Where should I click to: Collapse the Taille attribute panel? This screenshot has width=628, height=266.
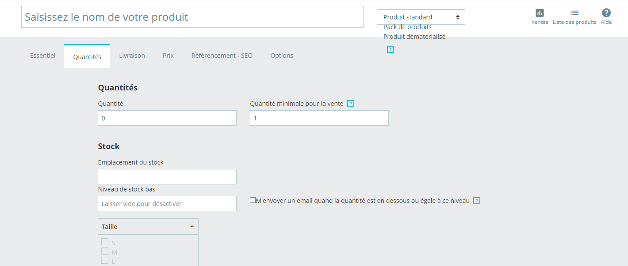[192, 227]
